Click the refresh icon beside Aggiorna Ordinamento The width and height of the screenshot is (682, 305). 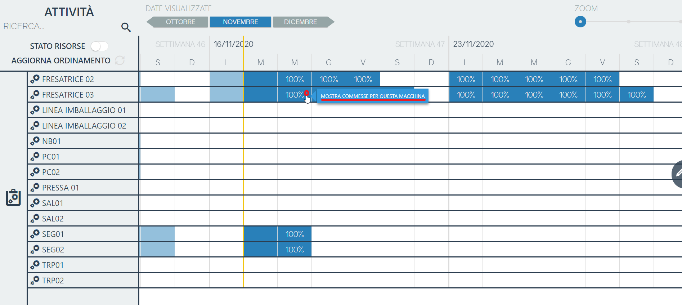(120, 60)
